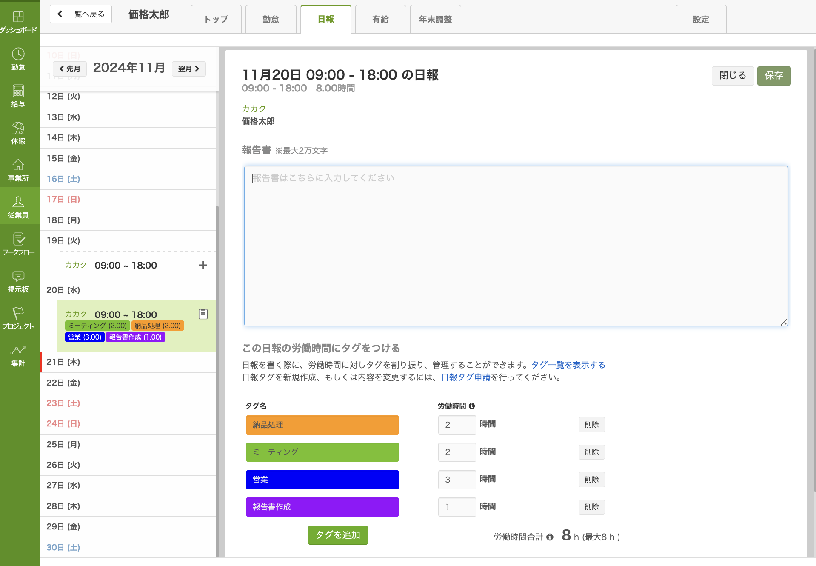Image resolution: width=816 pixels, height=566 pixels.
Task: Open the ワークフロー icon in sidebar
Action: [x=18, y=240]
